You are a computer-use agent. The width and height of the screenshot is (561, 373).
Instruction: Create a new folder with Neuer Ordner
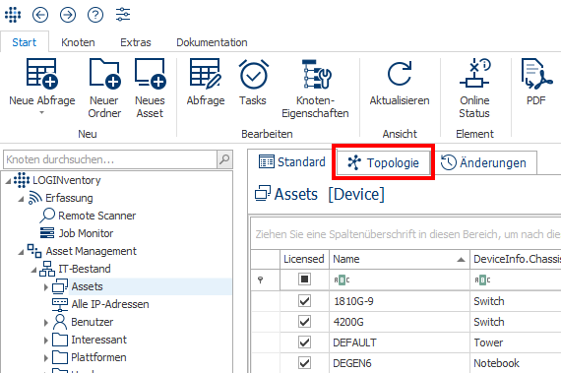(104, 88)
